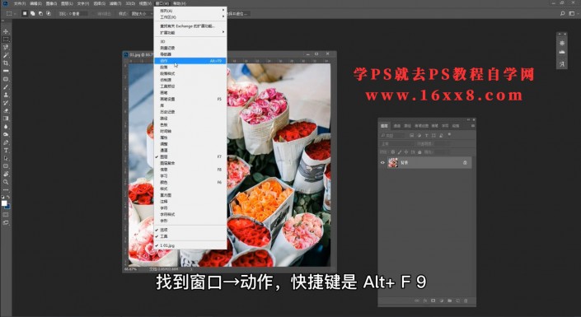581x317 pixels.
Task: Open the 滤镜(T) menu
Action: tap(115, 3)
